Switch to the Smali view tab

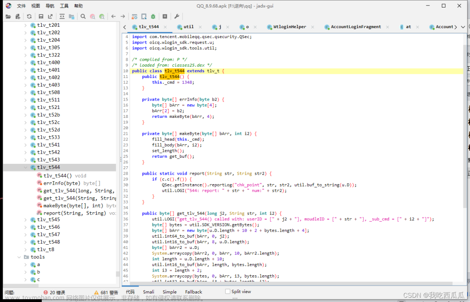[x=149, y=292]
